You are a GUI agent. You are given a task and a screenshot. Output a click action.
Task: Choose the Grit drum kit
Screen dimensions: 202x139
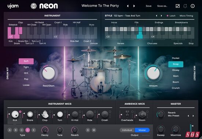pos(26,73)
